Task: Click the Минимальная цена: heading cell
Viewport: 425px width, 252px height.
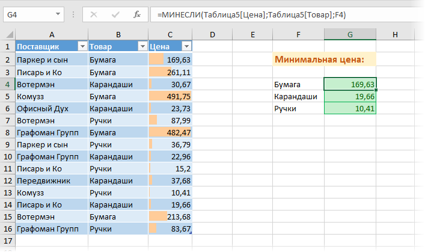Action: [x=324, y=59]
